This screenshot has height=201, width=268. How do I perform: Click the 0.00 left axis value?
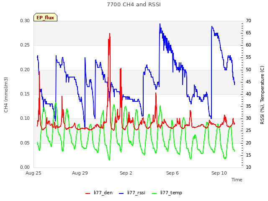[25, 167]
